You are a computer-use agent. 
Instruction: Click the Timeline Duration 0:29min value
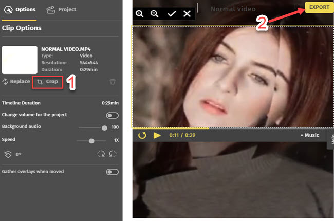point(110,103)
